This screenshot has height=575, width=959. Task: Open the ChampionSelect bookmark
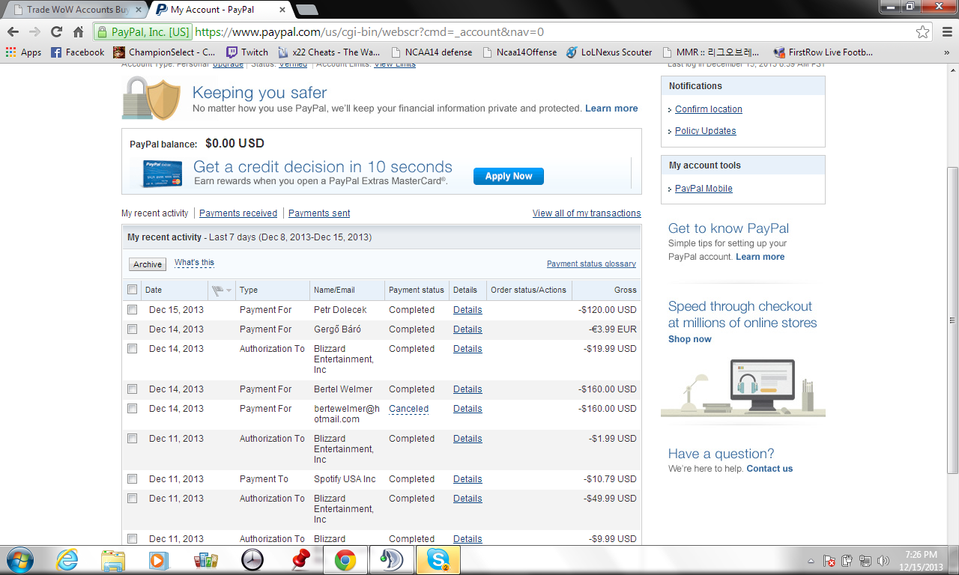coord(164,52)
